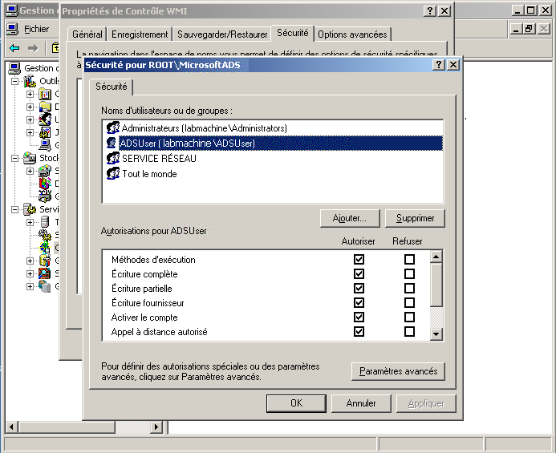Collapse the Outils système tree node

point(15,82)
